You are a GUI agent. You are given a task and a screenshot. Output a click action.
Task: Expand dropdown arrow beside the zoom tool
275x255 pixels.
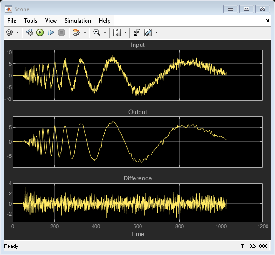(105, 32)
